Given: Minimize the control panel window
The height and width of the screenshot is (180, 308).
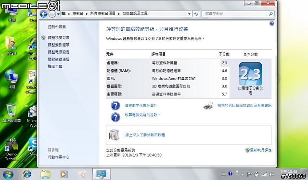Looking at the screenshot, I should (249, 3).
